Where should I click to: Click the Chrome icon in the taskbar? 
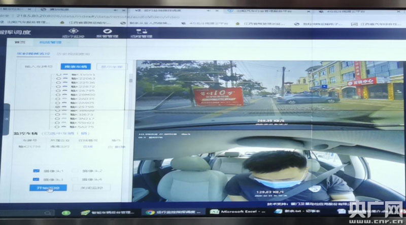(150, 212)
